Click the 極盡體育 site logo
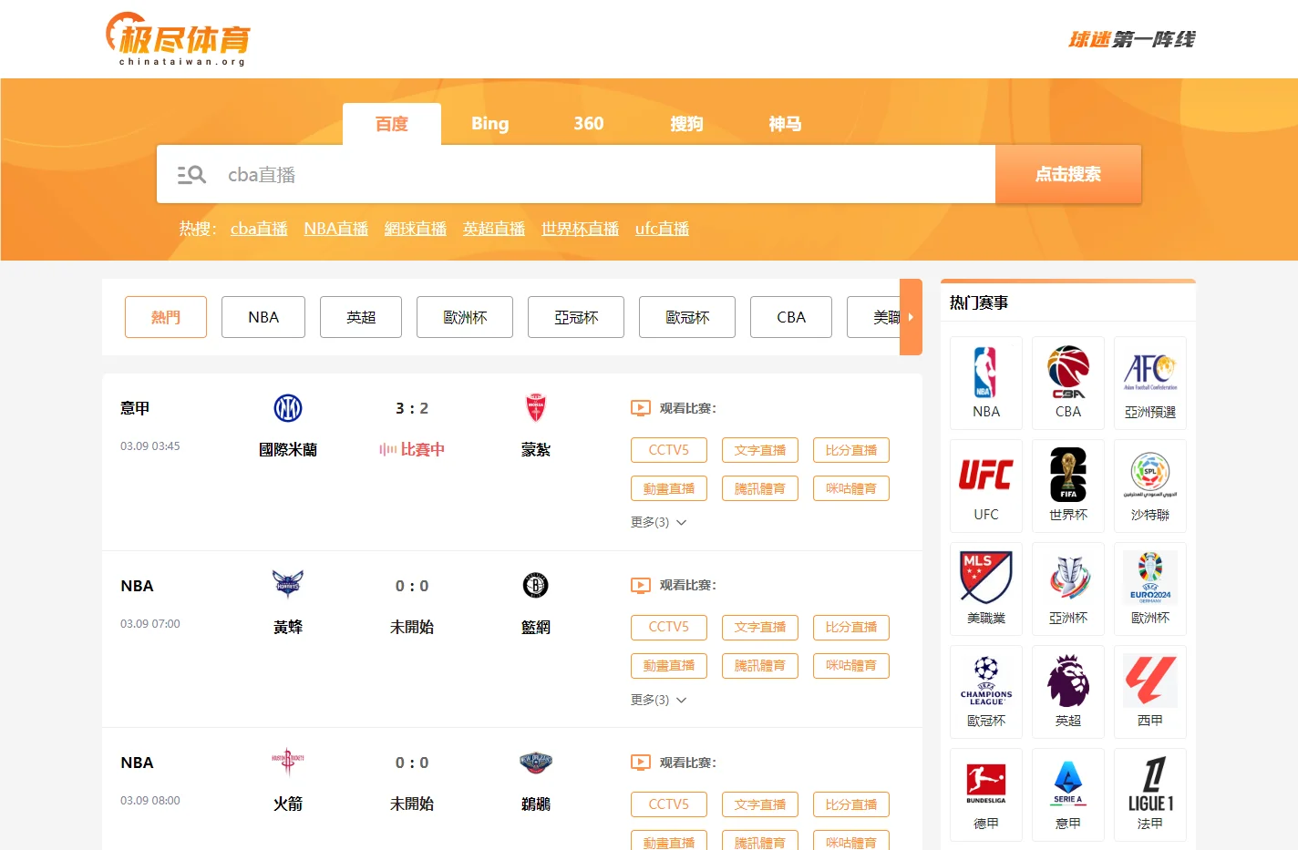The image size is (1298, 850). click(x=178, y=39)
